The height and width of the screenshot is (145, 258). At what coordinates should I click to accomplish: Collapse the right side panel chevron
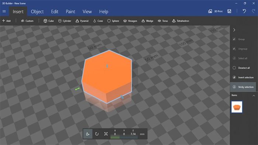tap(234, 30)
